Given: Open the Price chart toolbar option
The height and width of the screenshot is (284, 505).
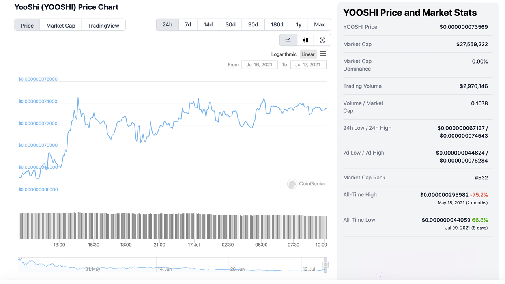Looking at the screenshot, I should [27, 25].
